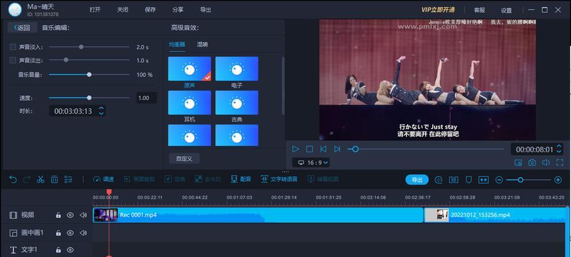Click the 时长 duration stepper arrows
Viewport: 571px width, 257px height.
pyautogui.click(x=101, y=111)
